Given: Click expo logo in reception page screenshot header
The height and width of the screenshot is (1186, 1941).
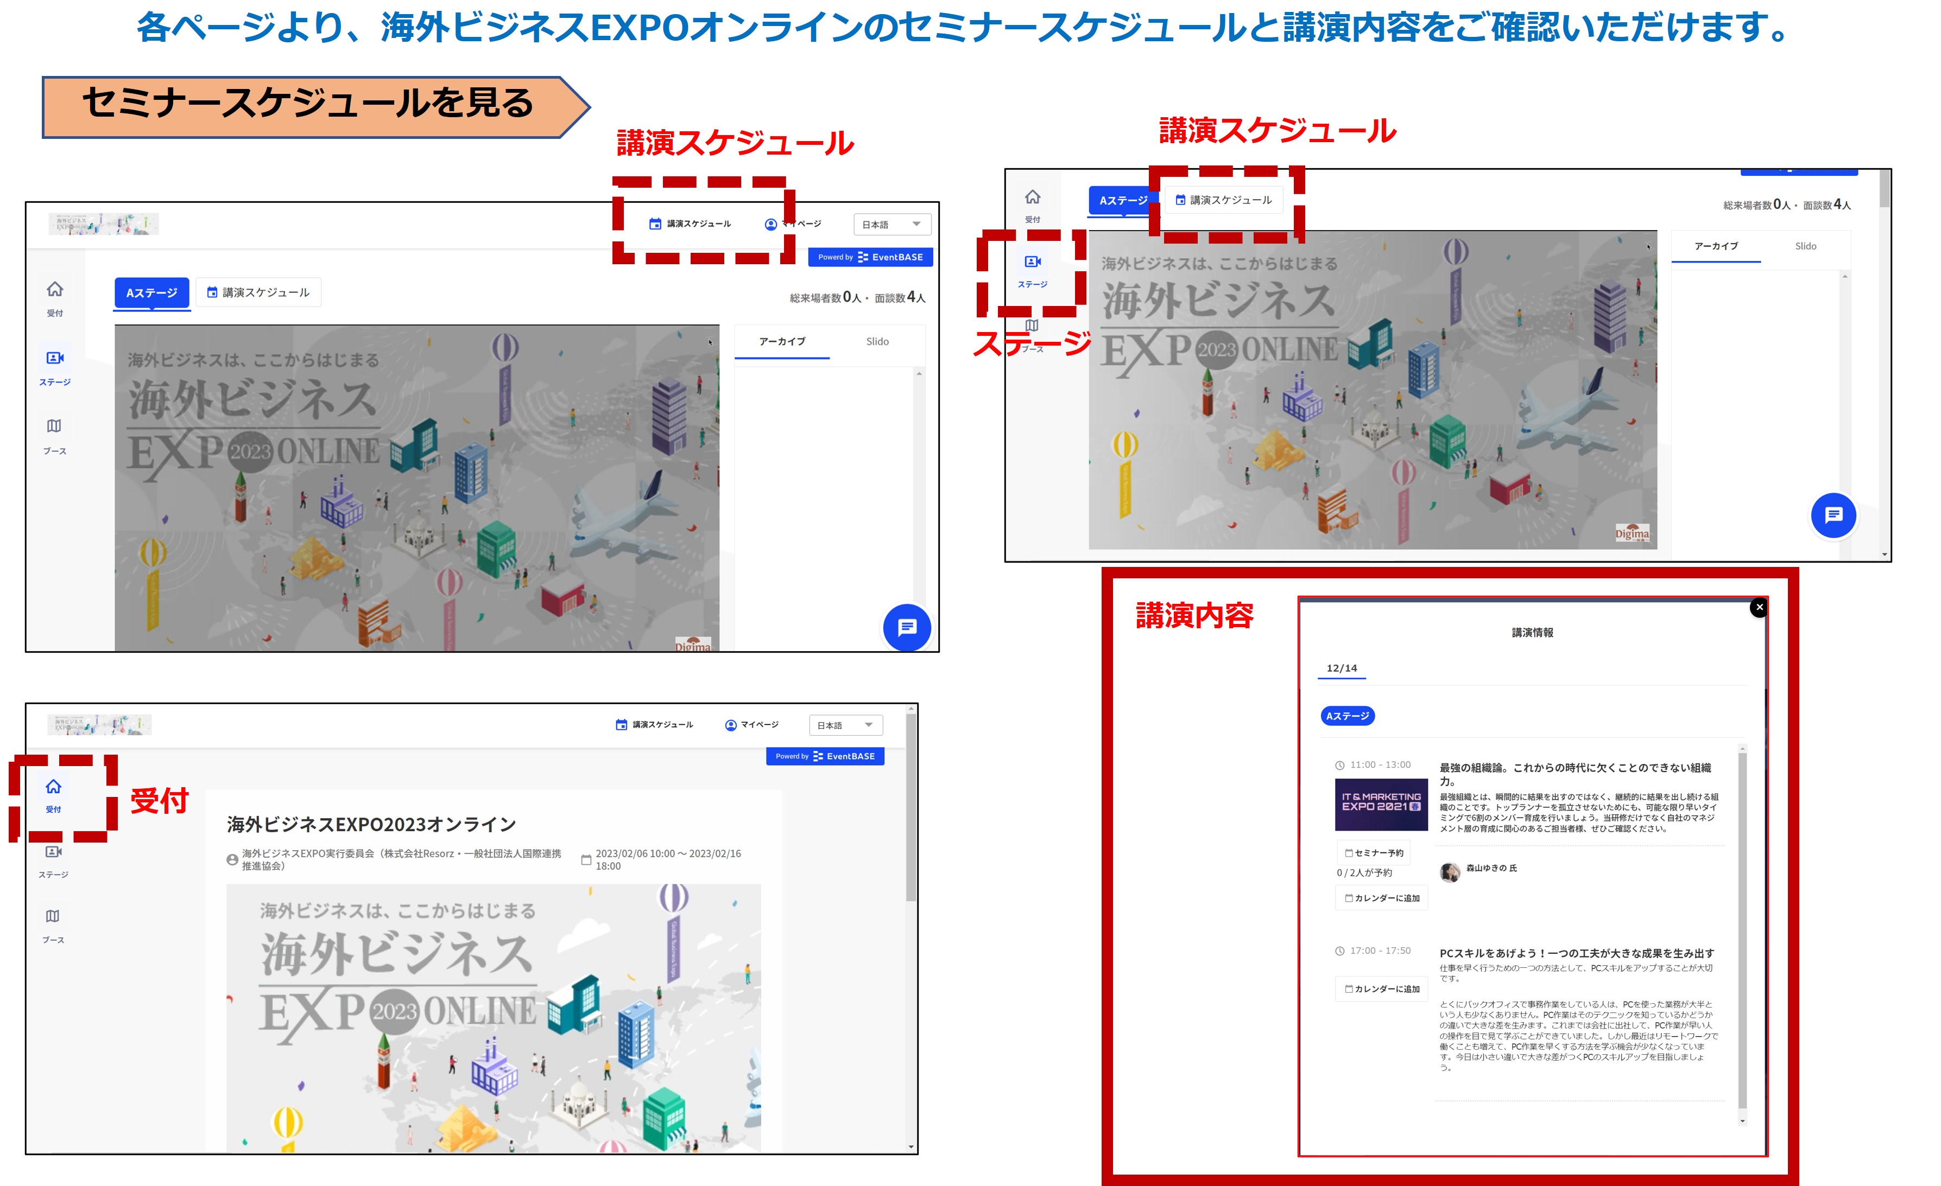Looking at the screenshot, I should click(x=99, y=724).
